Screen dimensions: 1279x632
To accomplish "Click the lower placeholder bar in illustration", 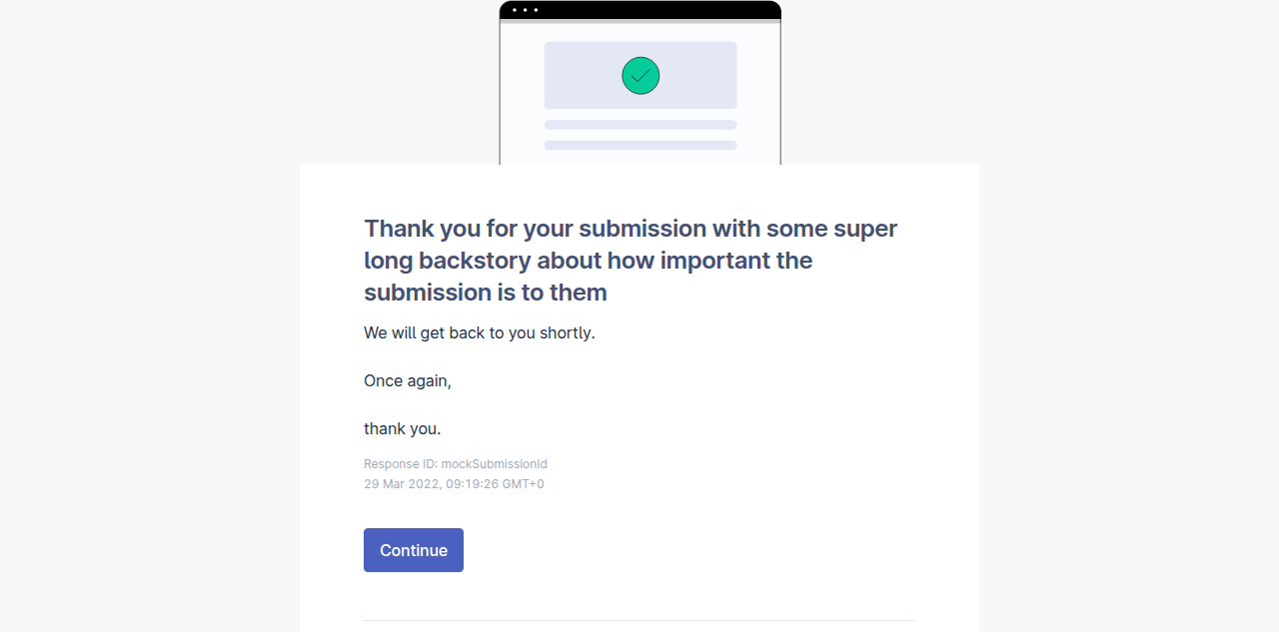I will (640, 145).
